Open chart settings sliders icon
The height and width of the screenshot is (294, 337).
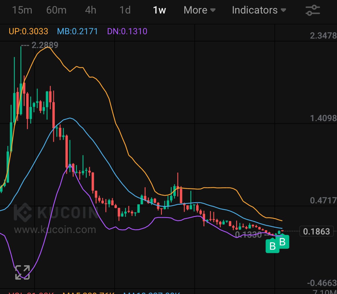[313, 10]
